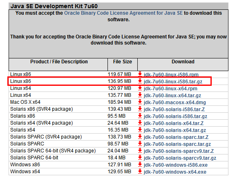Click the '95.5 MB' file size

(116, 116)
